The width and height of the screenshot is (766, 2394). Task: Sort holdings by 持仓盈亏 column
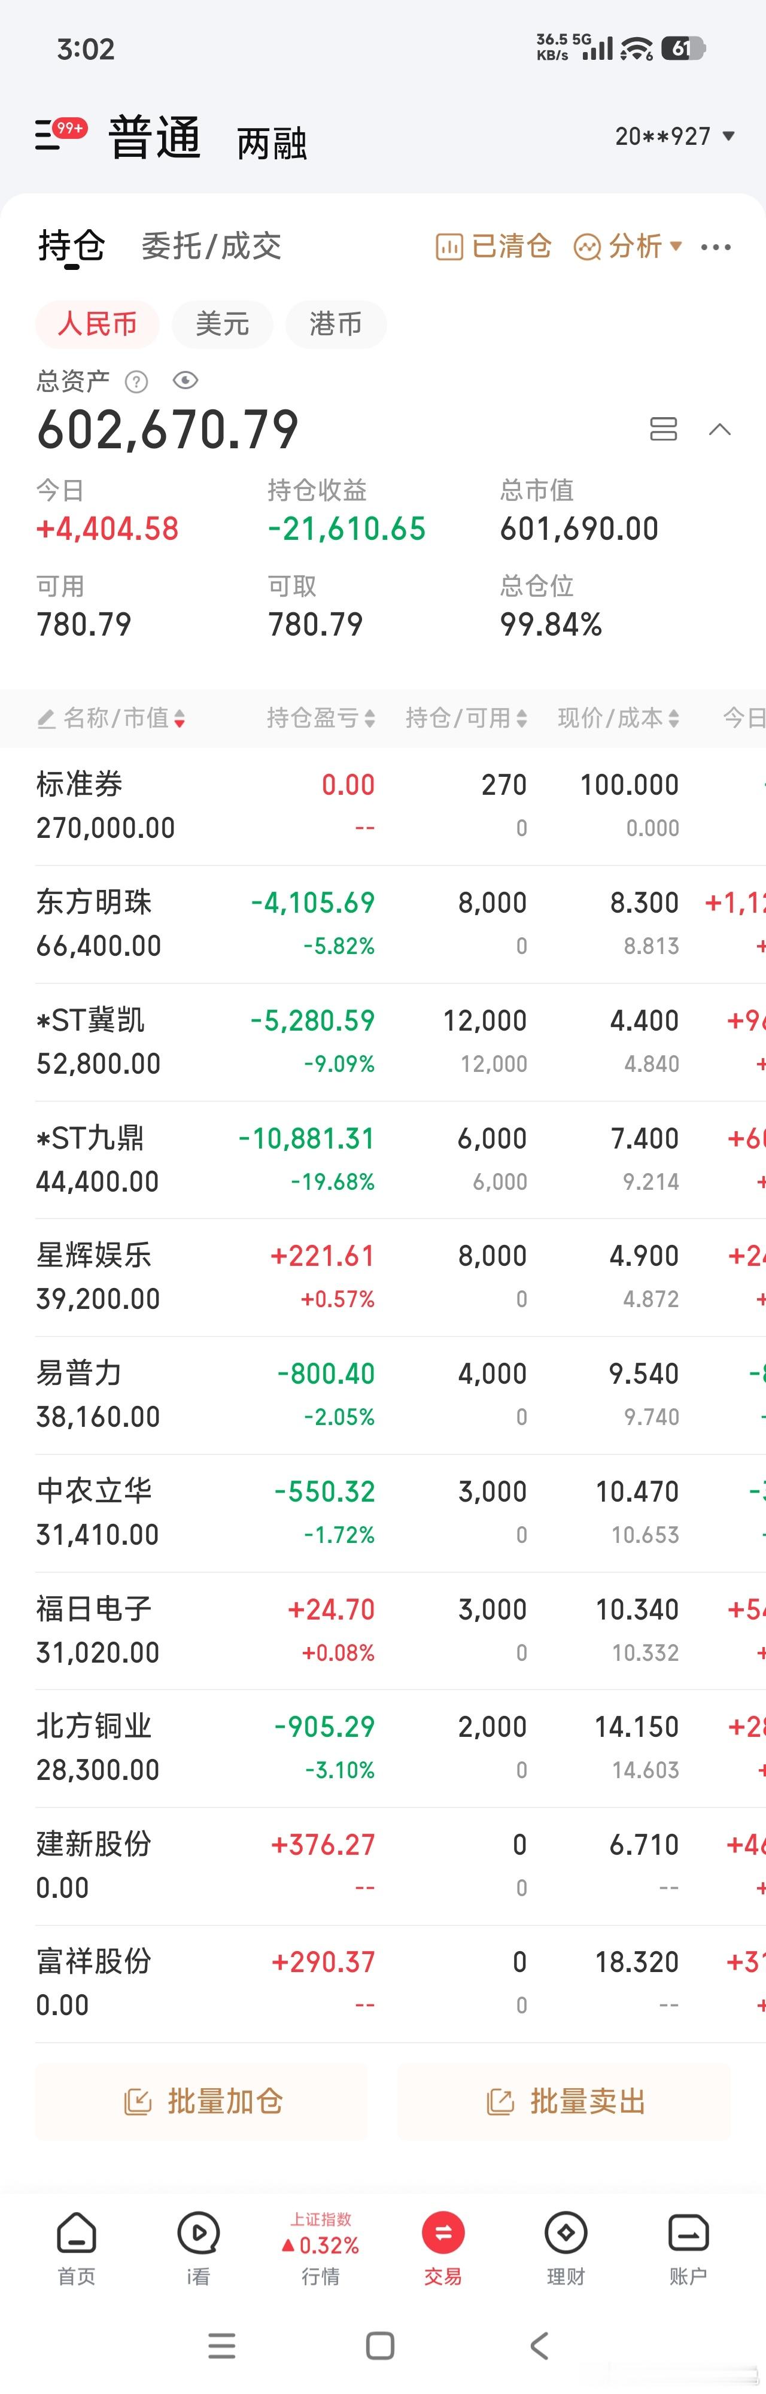click(321, 718)
